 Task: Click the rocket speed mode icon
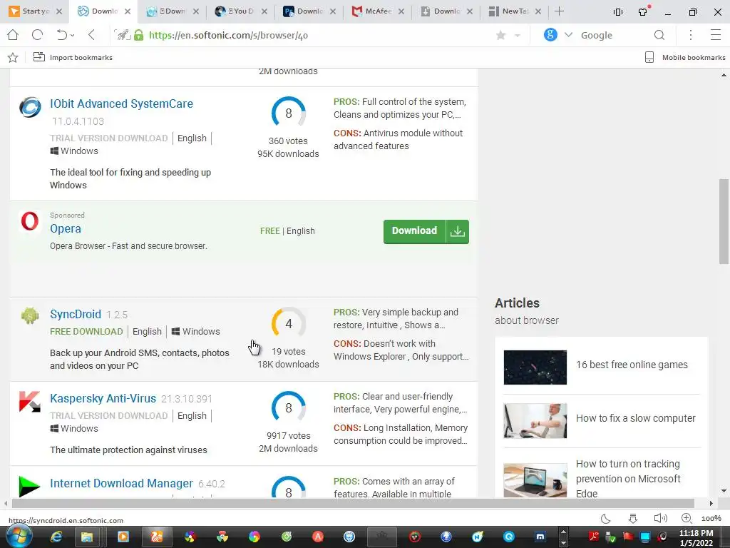[x=123, y=35]
